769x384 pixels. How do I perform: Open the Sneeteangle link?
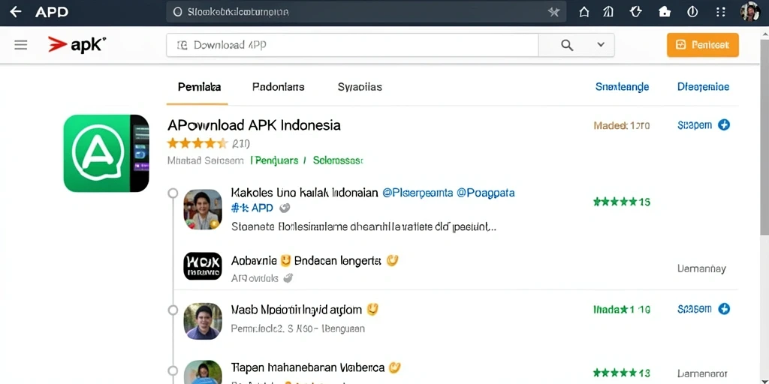(623, 87)
